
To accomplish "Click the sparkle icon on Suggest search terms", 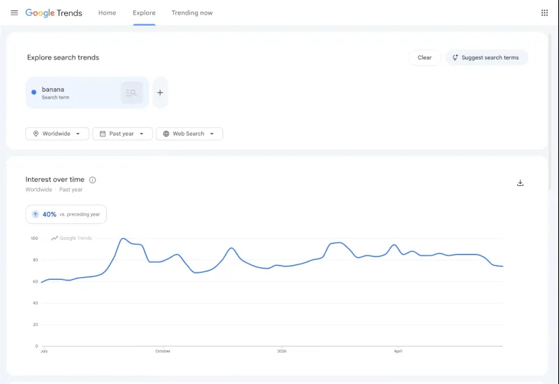I will [455, 57].
